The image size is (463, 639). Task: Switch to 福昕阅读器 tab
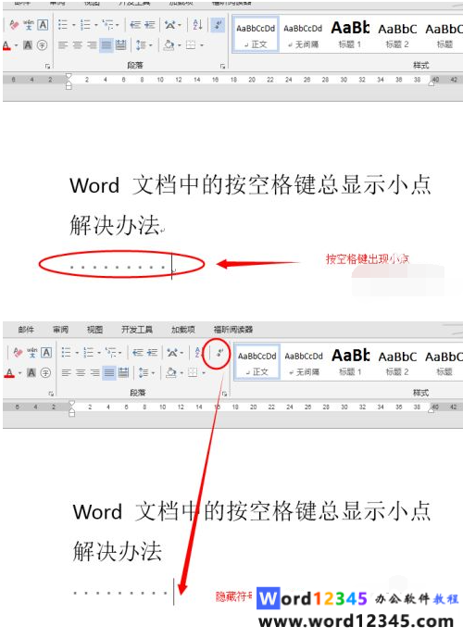tap(233, 330)
